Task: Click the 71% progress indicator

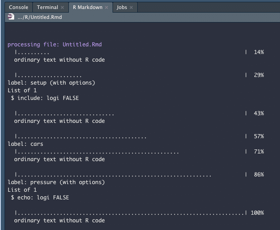Action: [258, 152]
